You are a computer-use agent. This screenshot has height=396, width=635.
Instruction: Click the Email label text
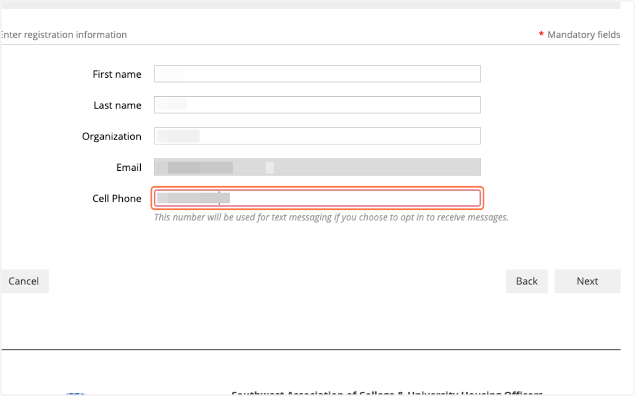129,167
